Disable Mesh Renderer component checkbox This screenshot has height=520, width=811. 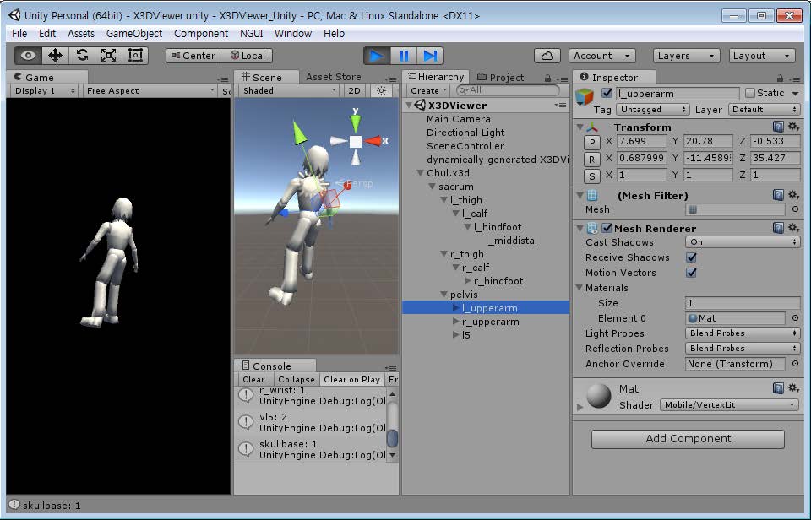coord(607,228)
